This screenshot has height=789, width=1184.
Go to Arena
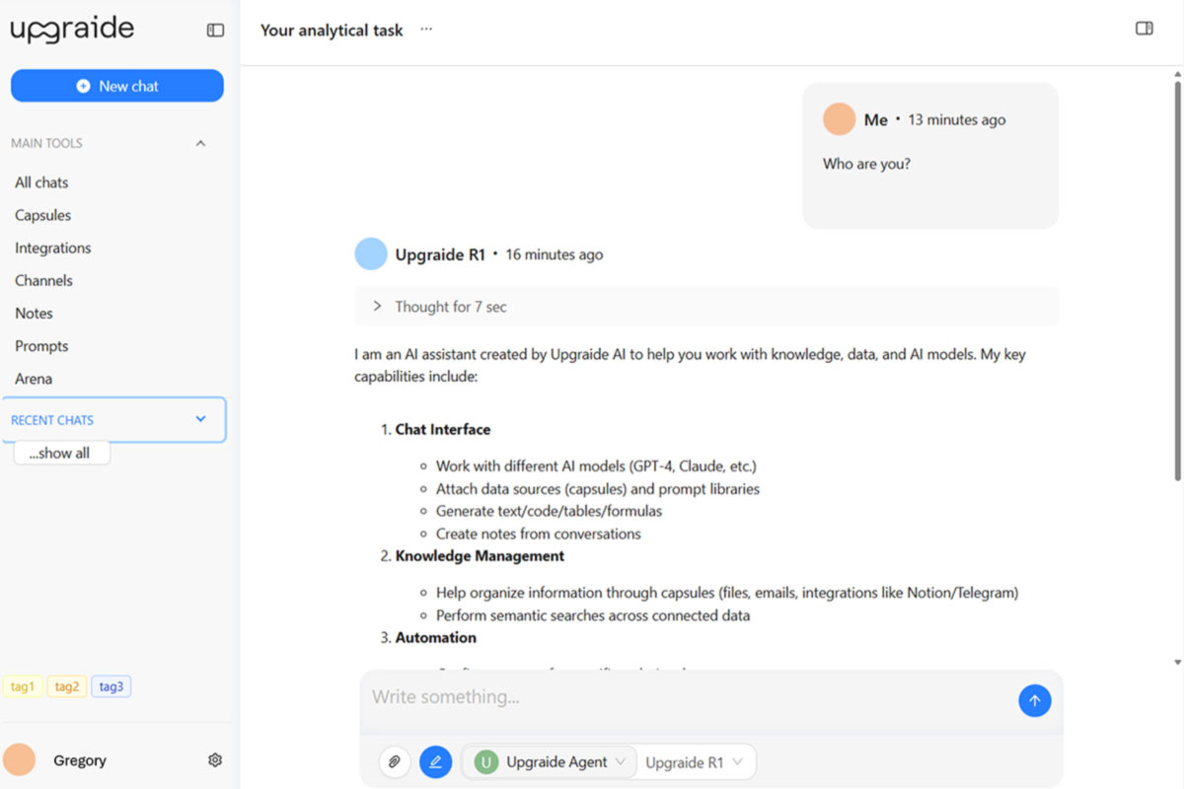click(34, 379)
